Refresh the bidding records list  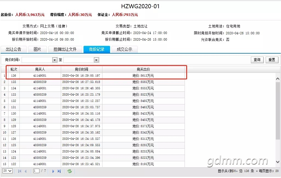coord(70,171)
